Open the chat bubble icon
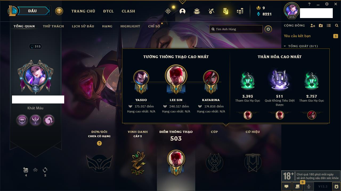This screenshot has width=341, height=191. tap(286, 186)
